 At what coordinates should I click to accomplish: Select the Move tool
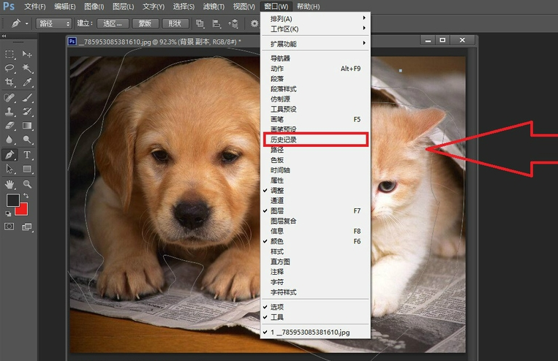[x=27, y=54]
